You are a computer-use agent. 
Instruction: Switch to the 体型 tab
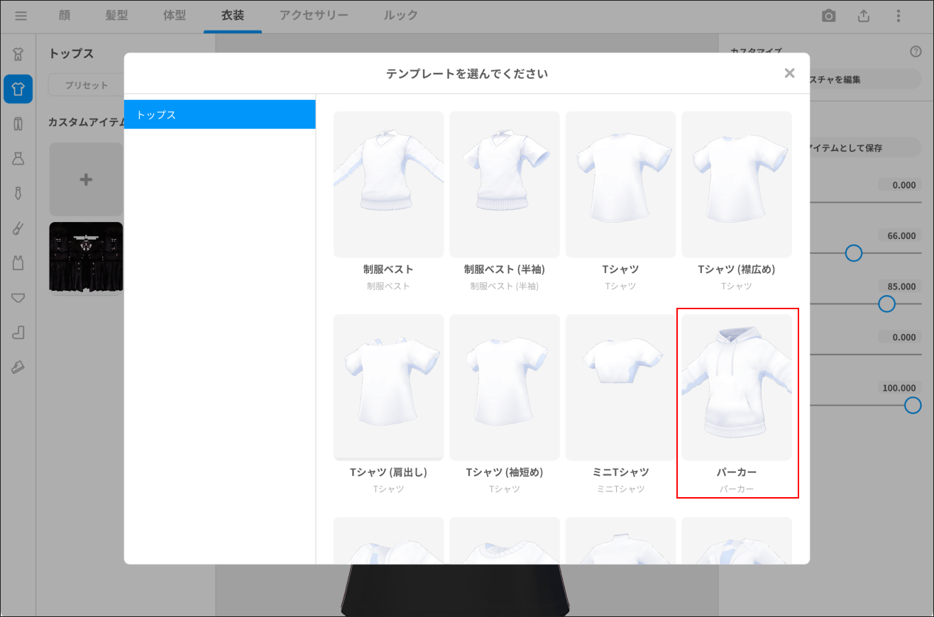point(175,16)
